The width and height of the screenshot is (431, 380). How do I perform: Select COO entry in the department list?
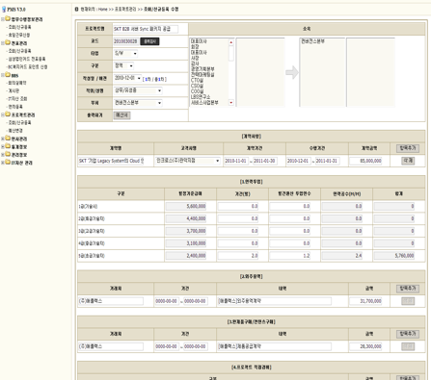pyautogui.click(x=198, y=91)
